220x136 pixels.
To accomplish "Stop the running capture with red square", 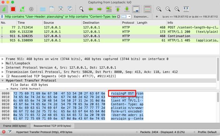I will point(13,9).
